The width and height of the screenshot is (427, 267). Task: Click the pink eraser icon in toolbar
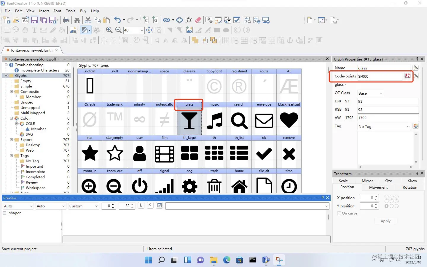click(198, 20)
